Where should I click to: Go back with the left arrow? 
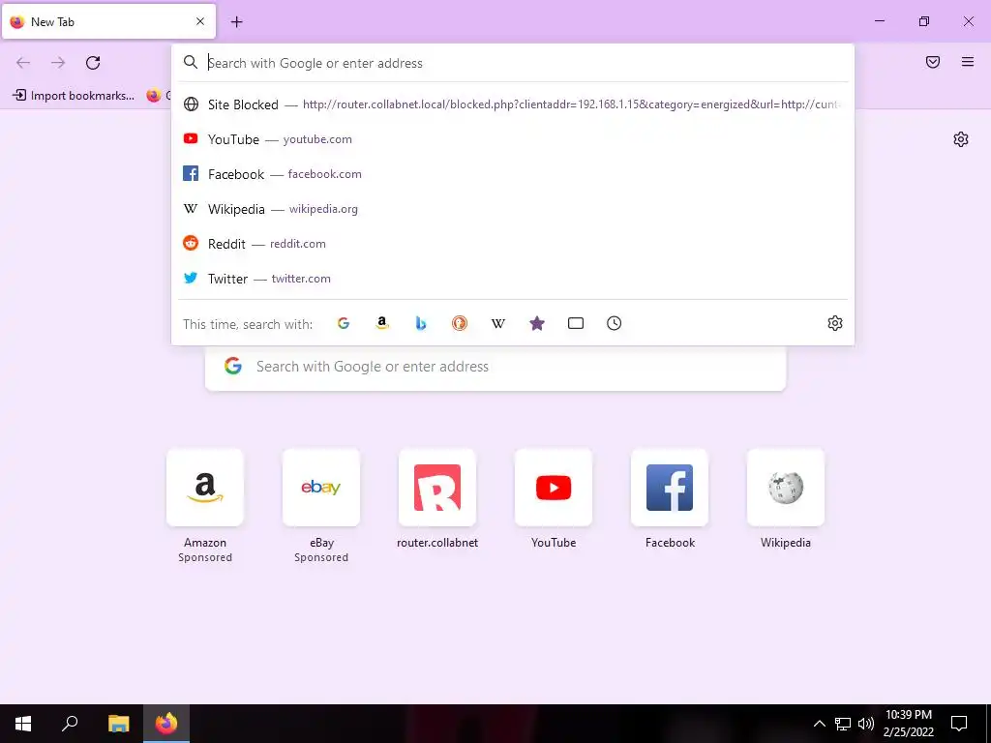click(x=23, y=63)
